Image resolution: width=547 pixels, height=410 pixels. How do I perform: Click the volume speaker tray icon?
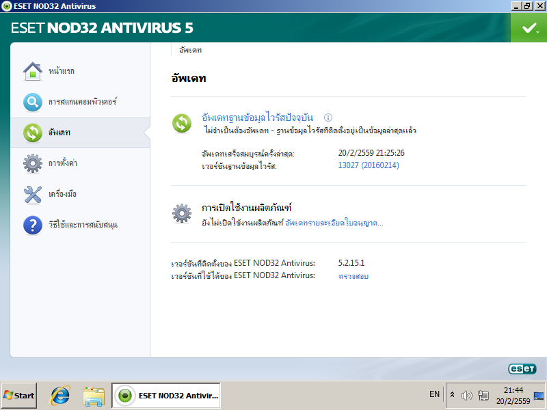click(467, 396)
